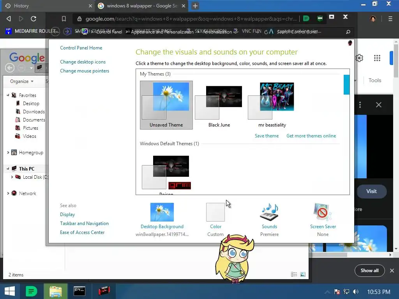Open Command Prompt from the taskbar

(79, 291)
